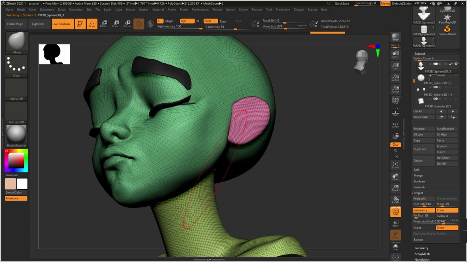
Task: Collapse the Project section
Action: (418, 193)
